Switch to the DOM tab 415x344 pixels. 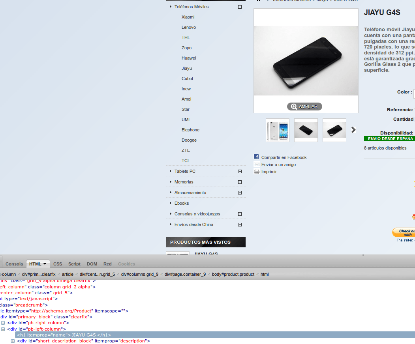[92, 264]
